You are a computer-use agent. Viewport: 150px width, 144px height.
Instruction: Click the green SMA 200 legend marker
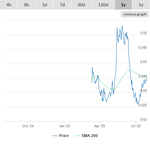[78, 136]
